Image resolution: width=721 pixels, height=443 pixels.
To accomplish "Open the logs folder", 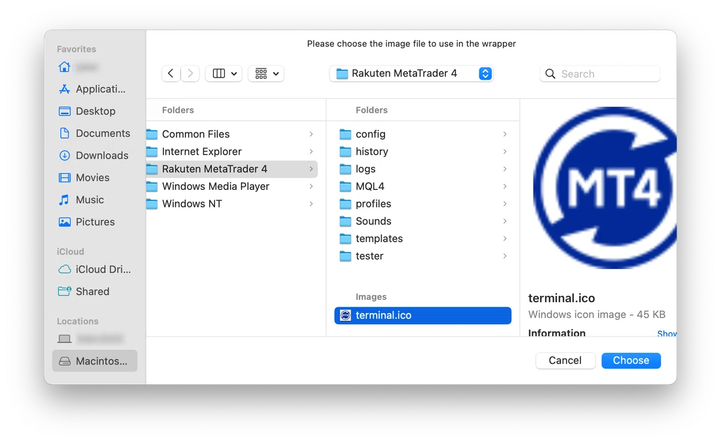I will [x=423, y=169].
